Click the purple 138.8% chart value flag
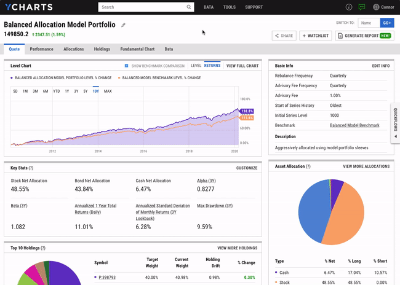The height and width of the screenshot is (285, 400). click(x=247, y=111)
